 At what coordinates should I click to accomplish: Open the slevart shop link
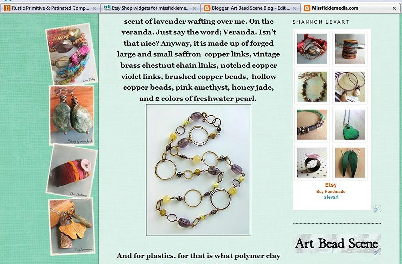[x=331, y=197]
